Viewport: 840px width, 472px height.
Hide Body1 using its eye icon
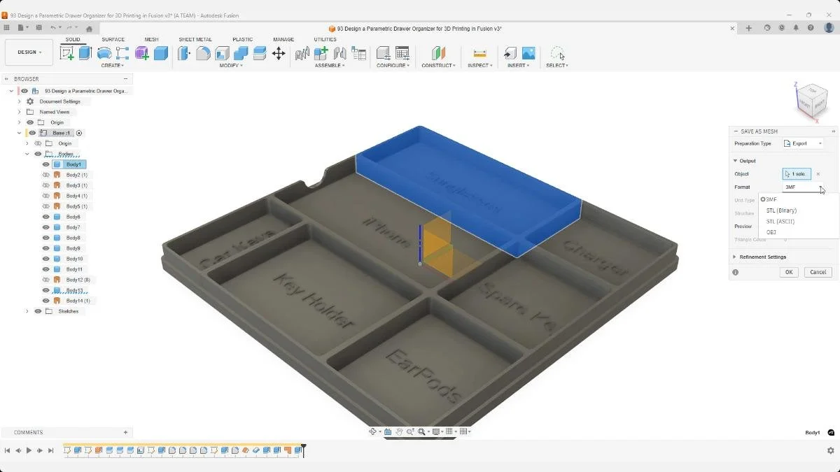tap(45, 164)
